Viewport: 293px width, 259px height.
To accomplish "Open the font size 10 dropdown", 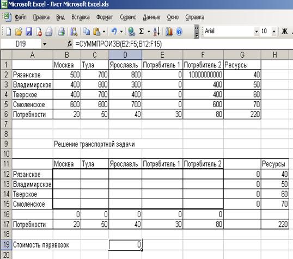I will tap(274, 32).
